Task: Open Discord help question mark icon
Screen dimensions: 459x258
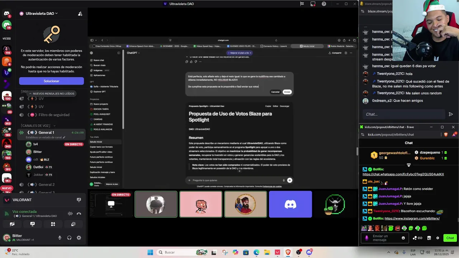Action: 324,4
